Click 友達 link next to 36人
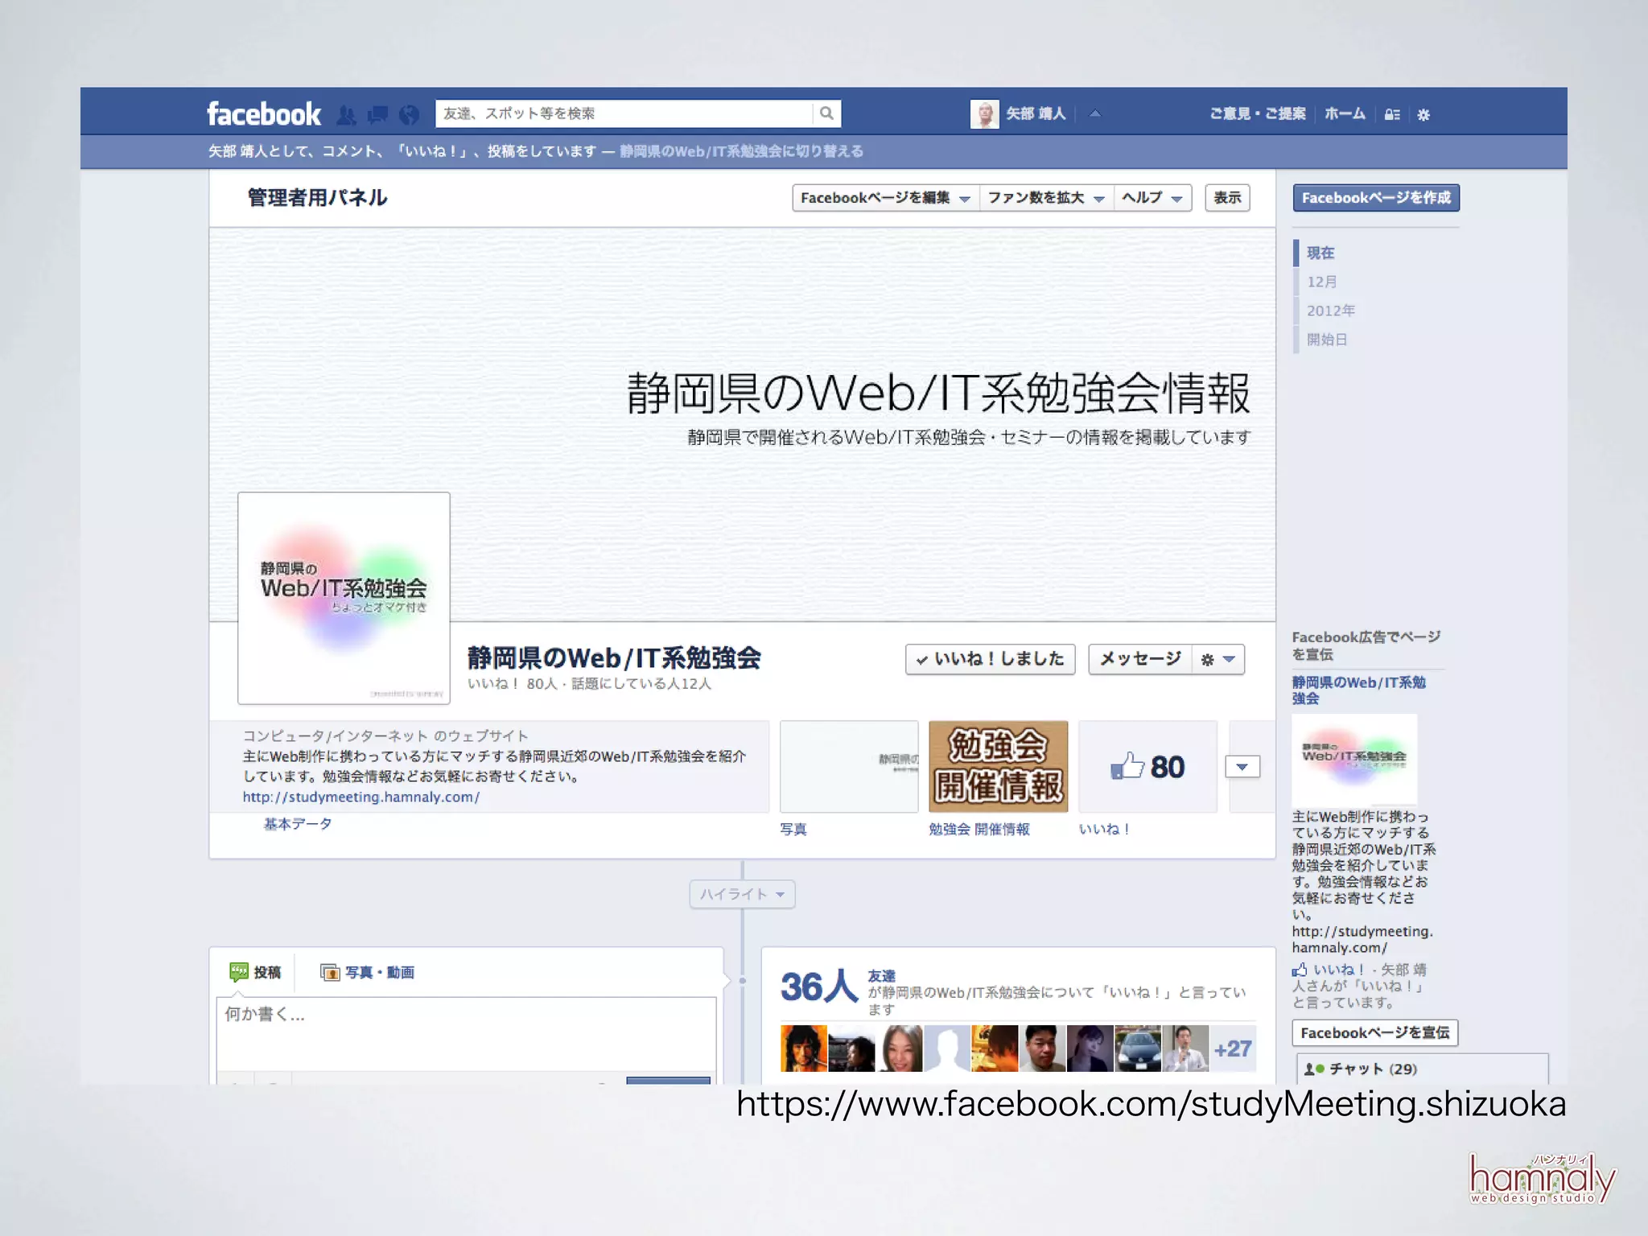The width and height of the screenshot is (1648, 1236). (x=881, y=976)
